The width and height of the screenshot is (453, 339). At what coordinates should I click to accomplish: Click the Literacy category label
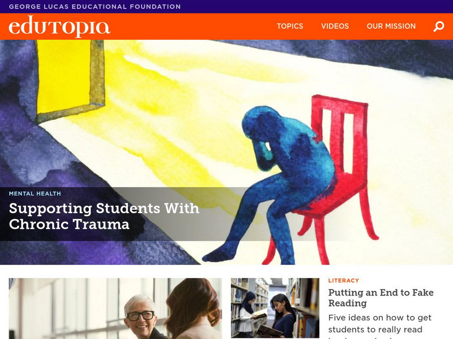point(344,280)
